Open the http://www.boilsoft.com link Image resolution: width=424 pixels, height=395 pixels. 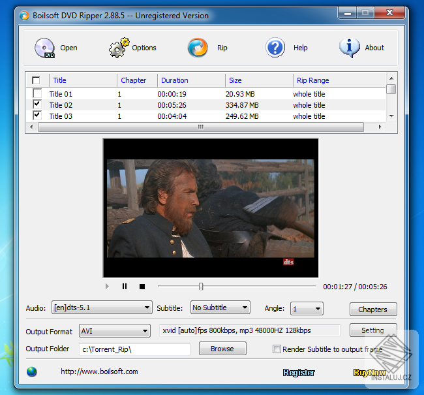tap(99, 371)
